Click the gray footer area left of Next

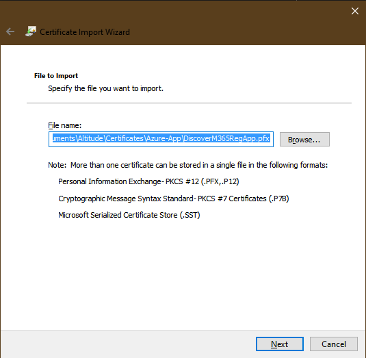128,344
